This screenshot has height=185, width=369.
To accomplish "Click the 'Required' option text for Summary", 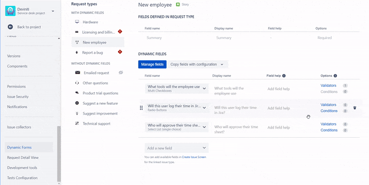I will click(x=325, y=37).
